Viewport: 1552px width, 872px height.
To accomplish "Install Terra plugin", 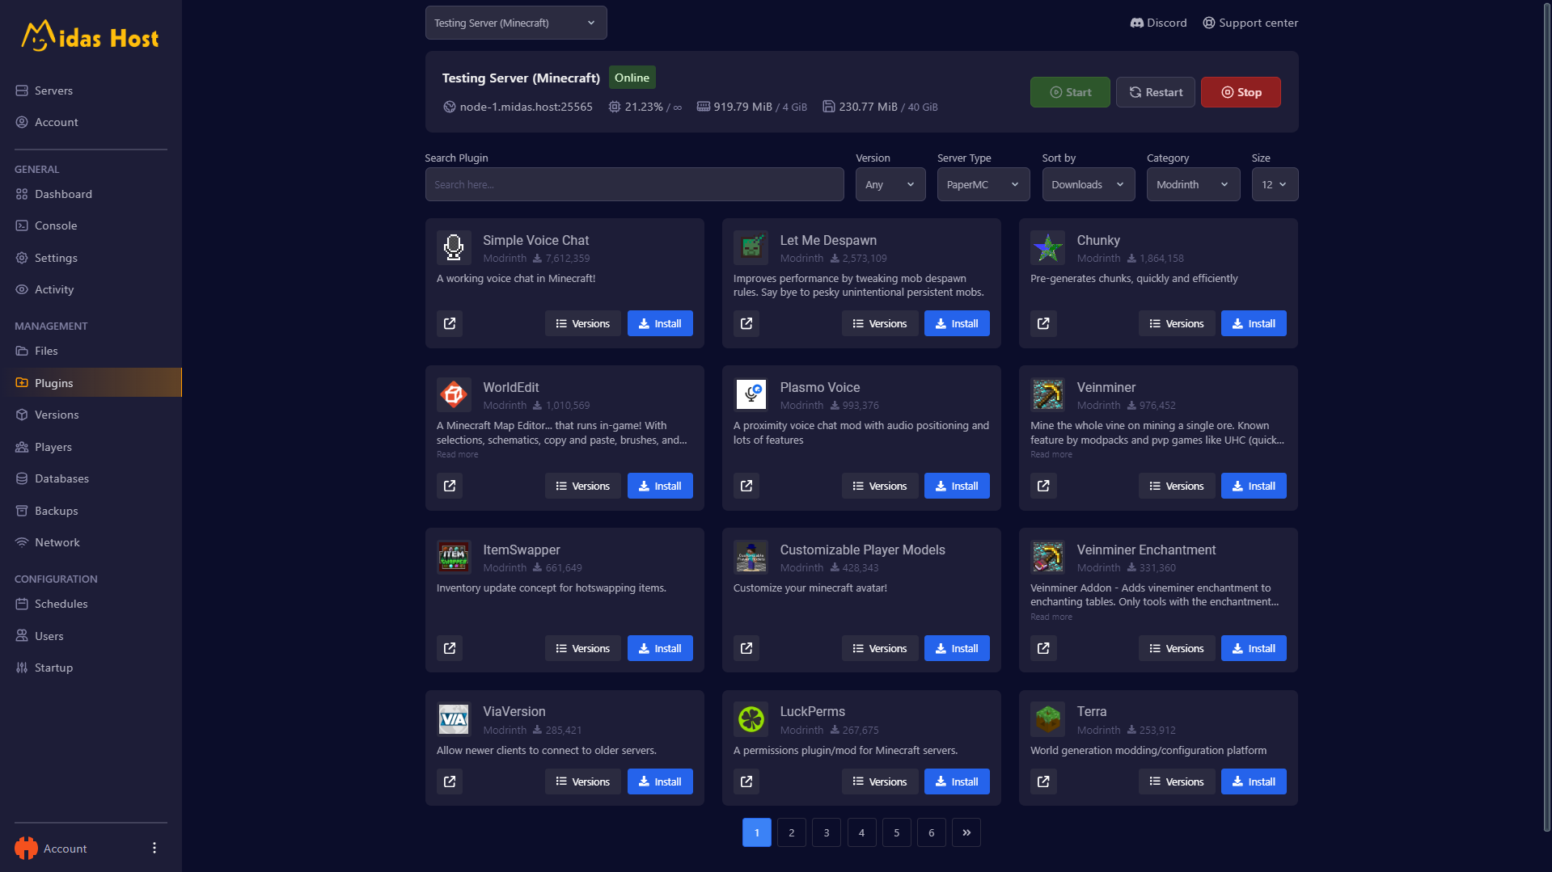I will pos(1254,781).
